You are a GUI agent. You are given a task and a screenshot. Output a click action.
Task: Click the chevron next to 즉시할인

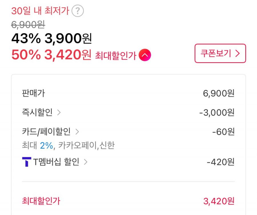tap(59, 113)
